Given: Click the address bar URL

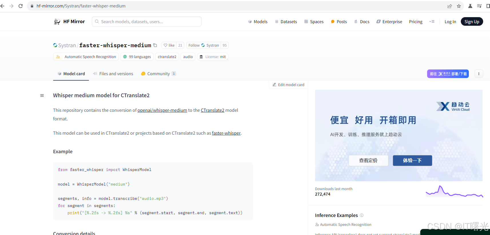Looking at the screenshot, I should pyautogui.click(x=81, y=6).
